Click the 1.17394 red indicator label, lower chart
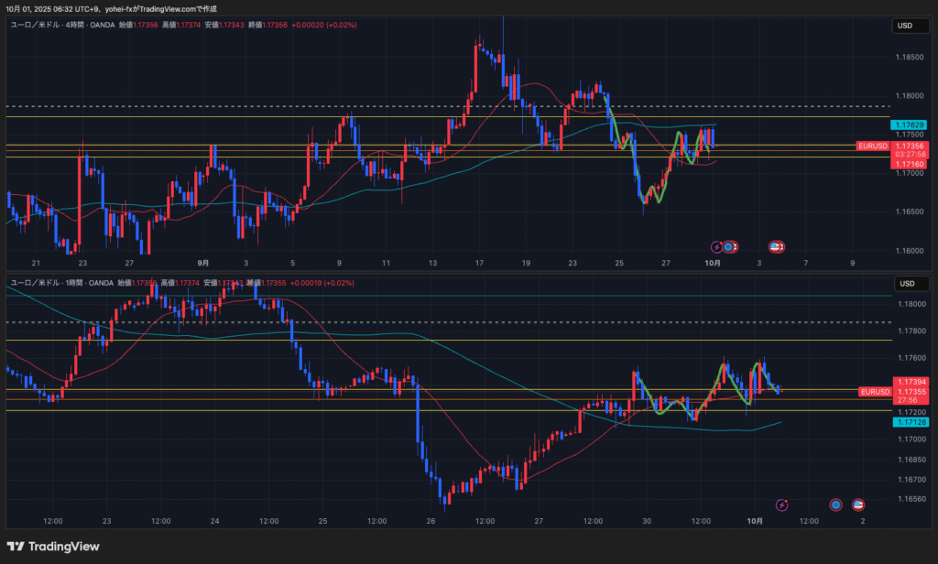This screenshot has width=938, height=564. (x=909, y=382)
